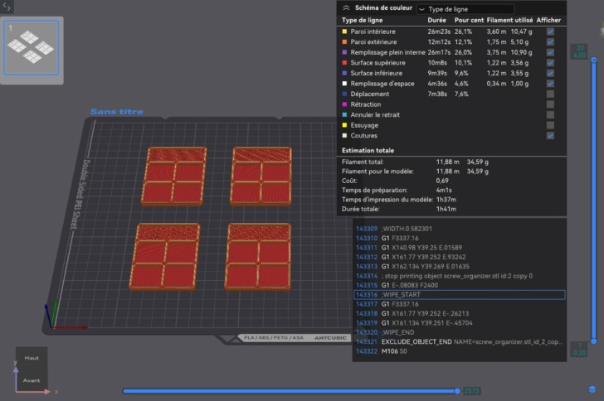Select the WIPE_END line 143320
Screen dimensions: 604x401
pyautogui.click(x=459, y=332)
